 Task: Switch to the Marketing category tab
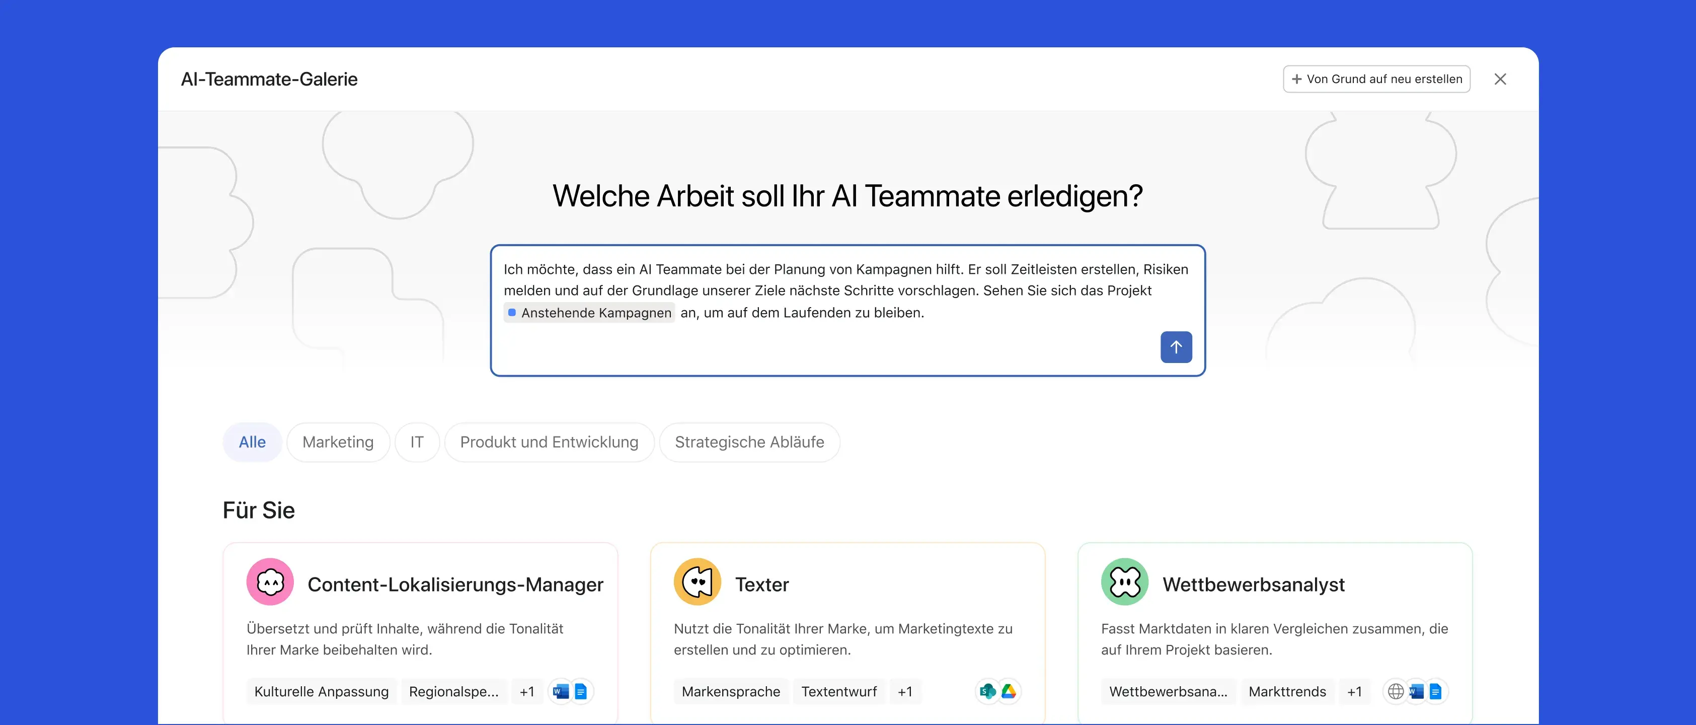pyautogui.click(x=338, y=442)
